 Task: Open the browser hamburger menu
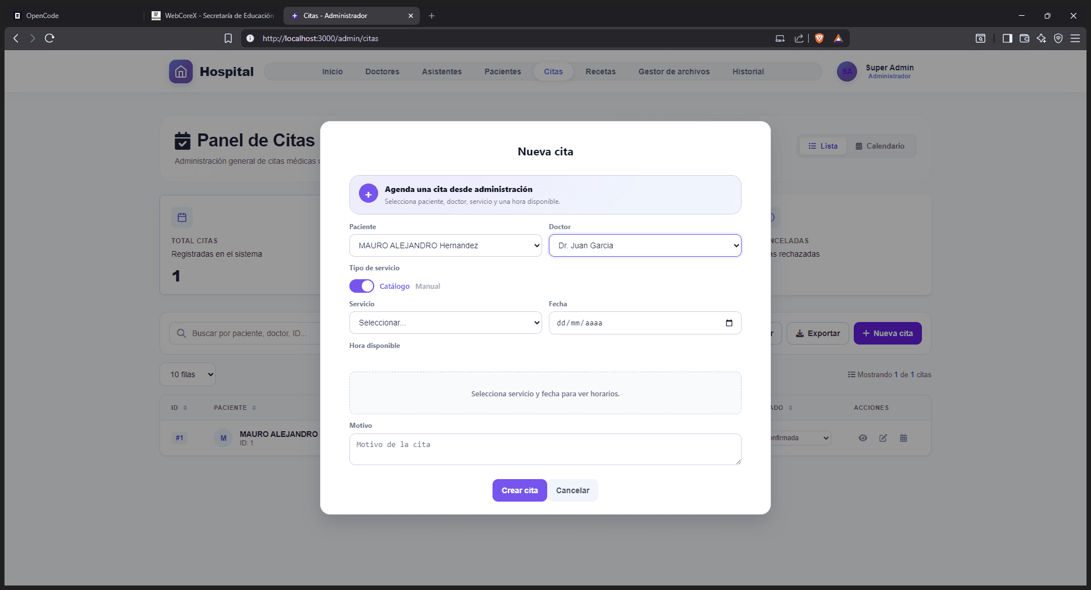[1075, 38]
